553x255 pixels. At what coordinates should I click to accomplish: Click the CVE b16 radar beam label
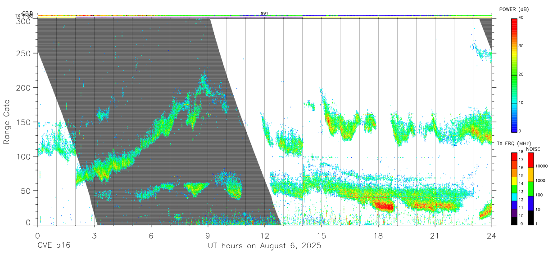click(x=53, y=246)
